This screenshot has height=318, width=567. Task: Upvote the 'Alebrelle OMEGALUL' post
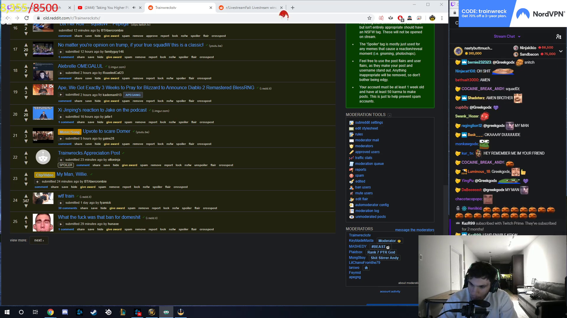(26, 66)
